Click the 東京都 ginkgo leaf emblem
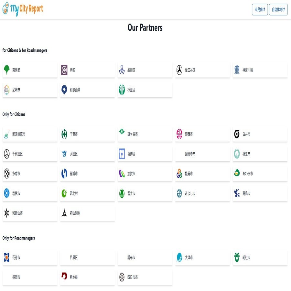The width and height of the screenshot is (291, 291). point(7,70)
